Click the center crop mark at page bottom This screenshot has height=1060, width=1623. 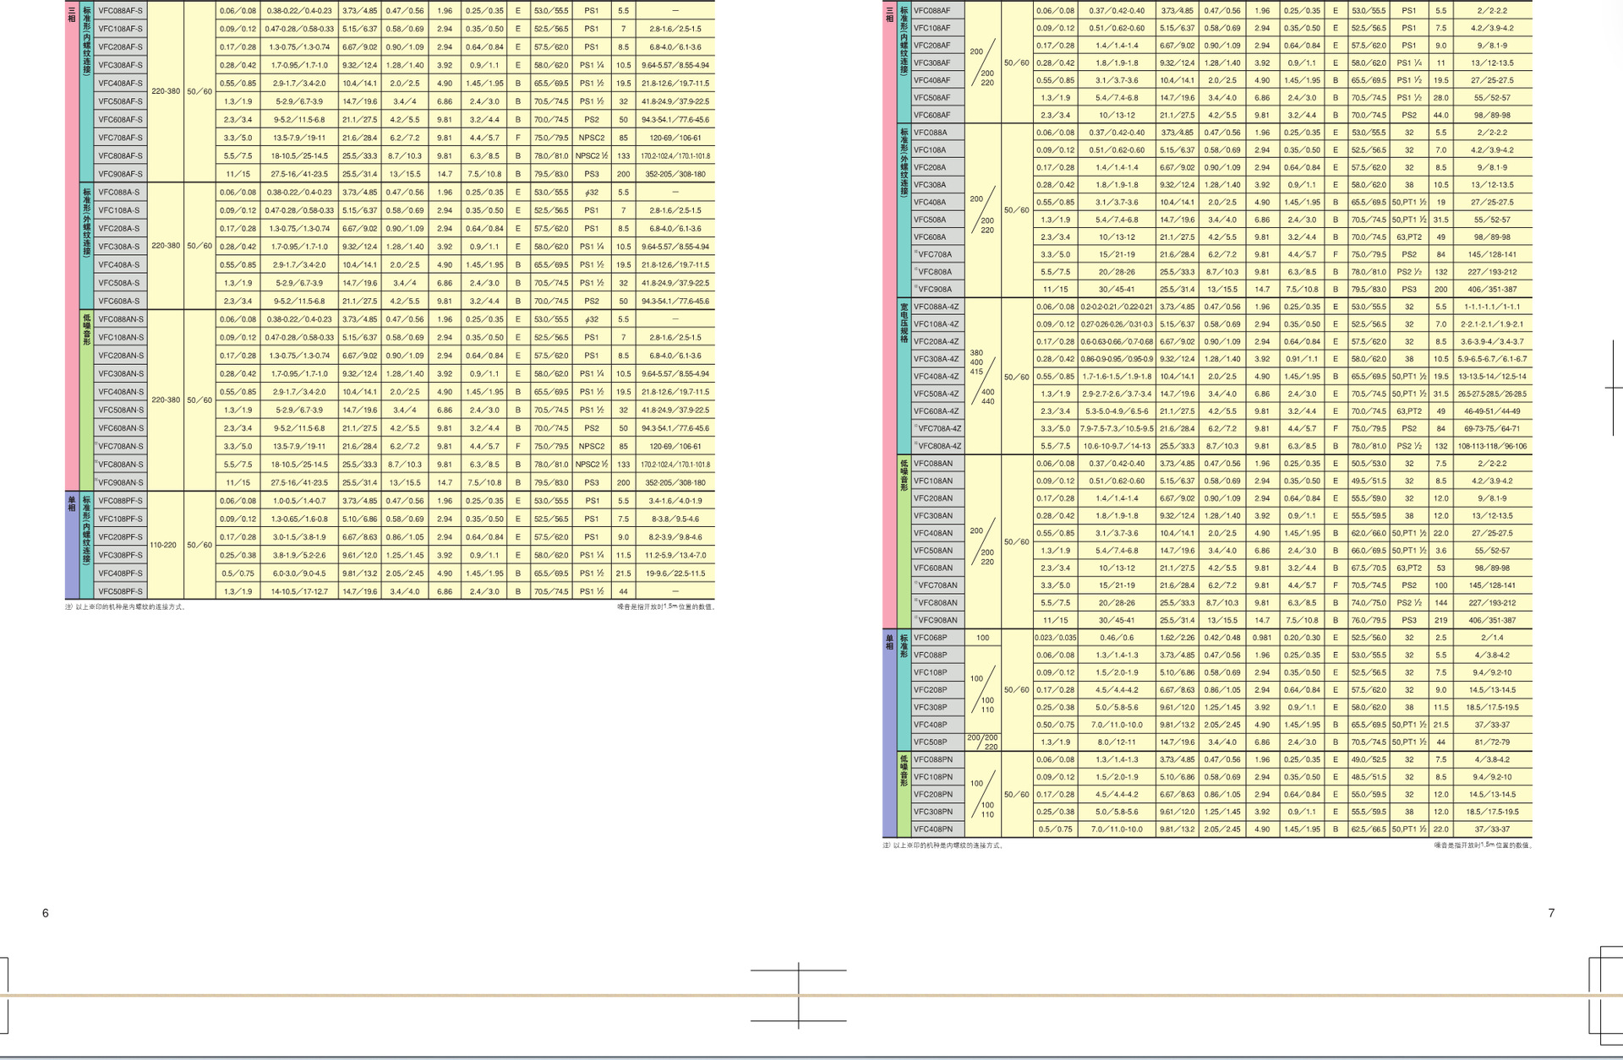tap(798, 995)
